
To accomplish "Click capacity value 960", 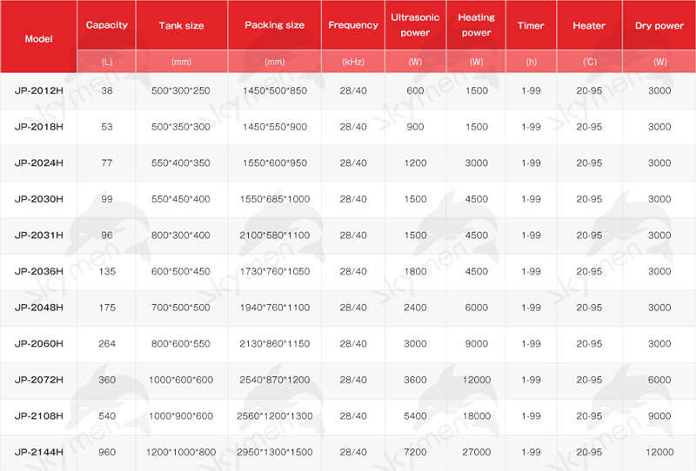I will tap(107, 452).
